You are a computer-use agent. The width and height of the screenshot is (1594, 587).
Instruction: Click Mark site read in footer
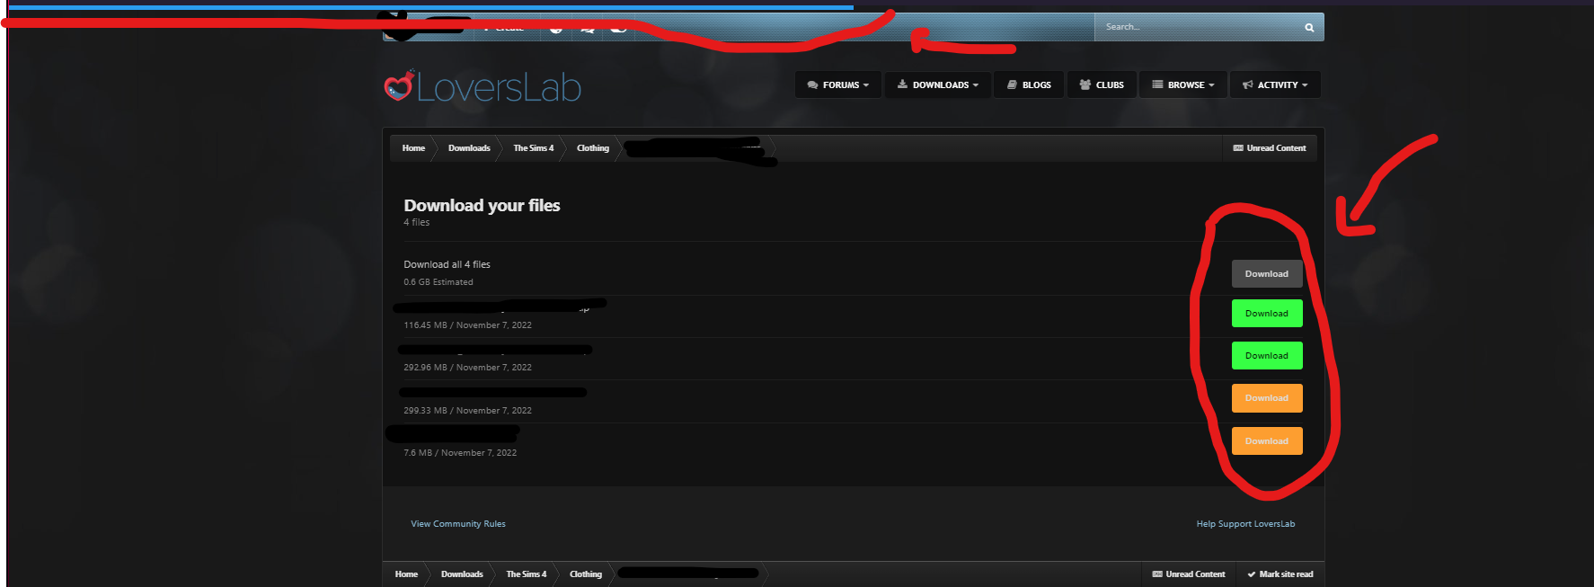coord(1280,574)
